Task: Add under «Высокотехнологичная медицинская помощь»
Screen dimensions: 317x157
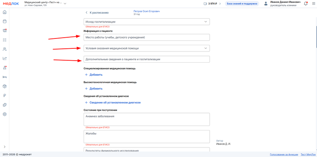Action: point(94,89)
